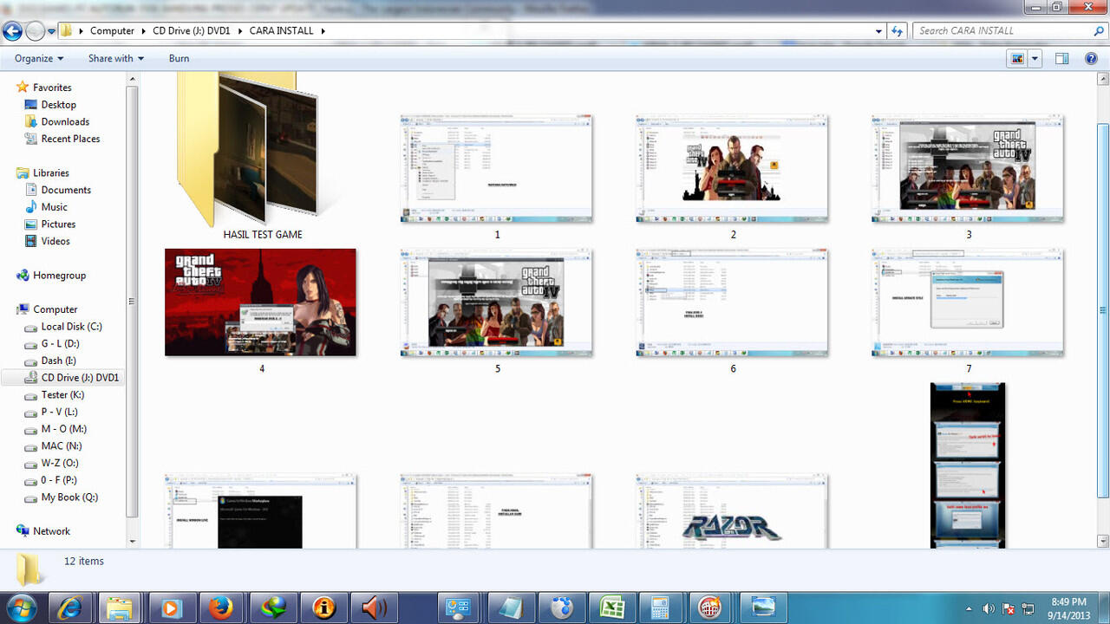Show hidden tray icons arrow

pyautogui.click(x=969, y=608)
